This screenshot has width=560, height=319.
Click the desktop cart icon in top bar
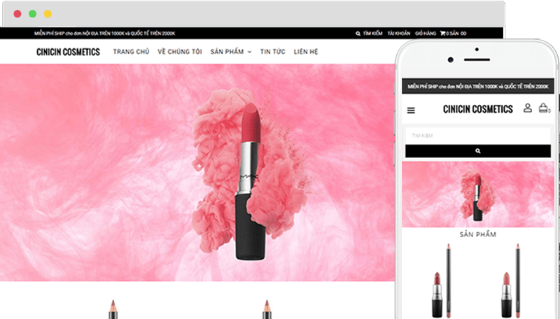442,33
